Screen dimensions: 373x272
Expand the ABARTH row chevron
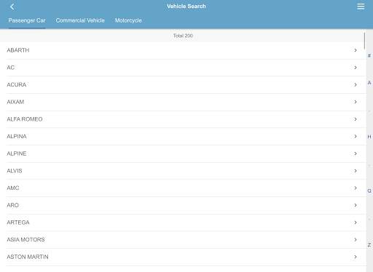(x=356, y=50)
